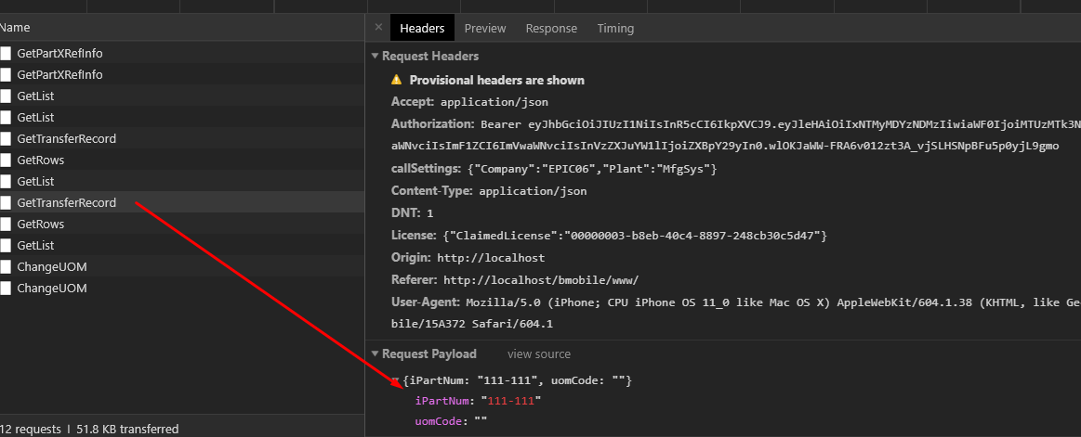
Task: Open the Response tab
Action: pyautogui.click(x=551, y=28)
